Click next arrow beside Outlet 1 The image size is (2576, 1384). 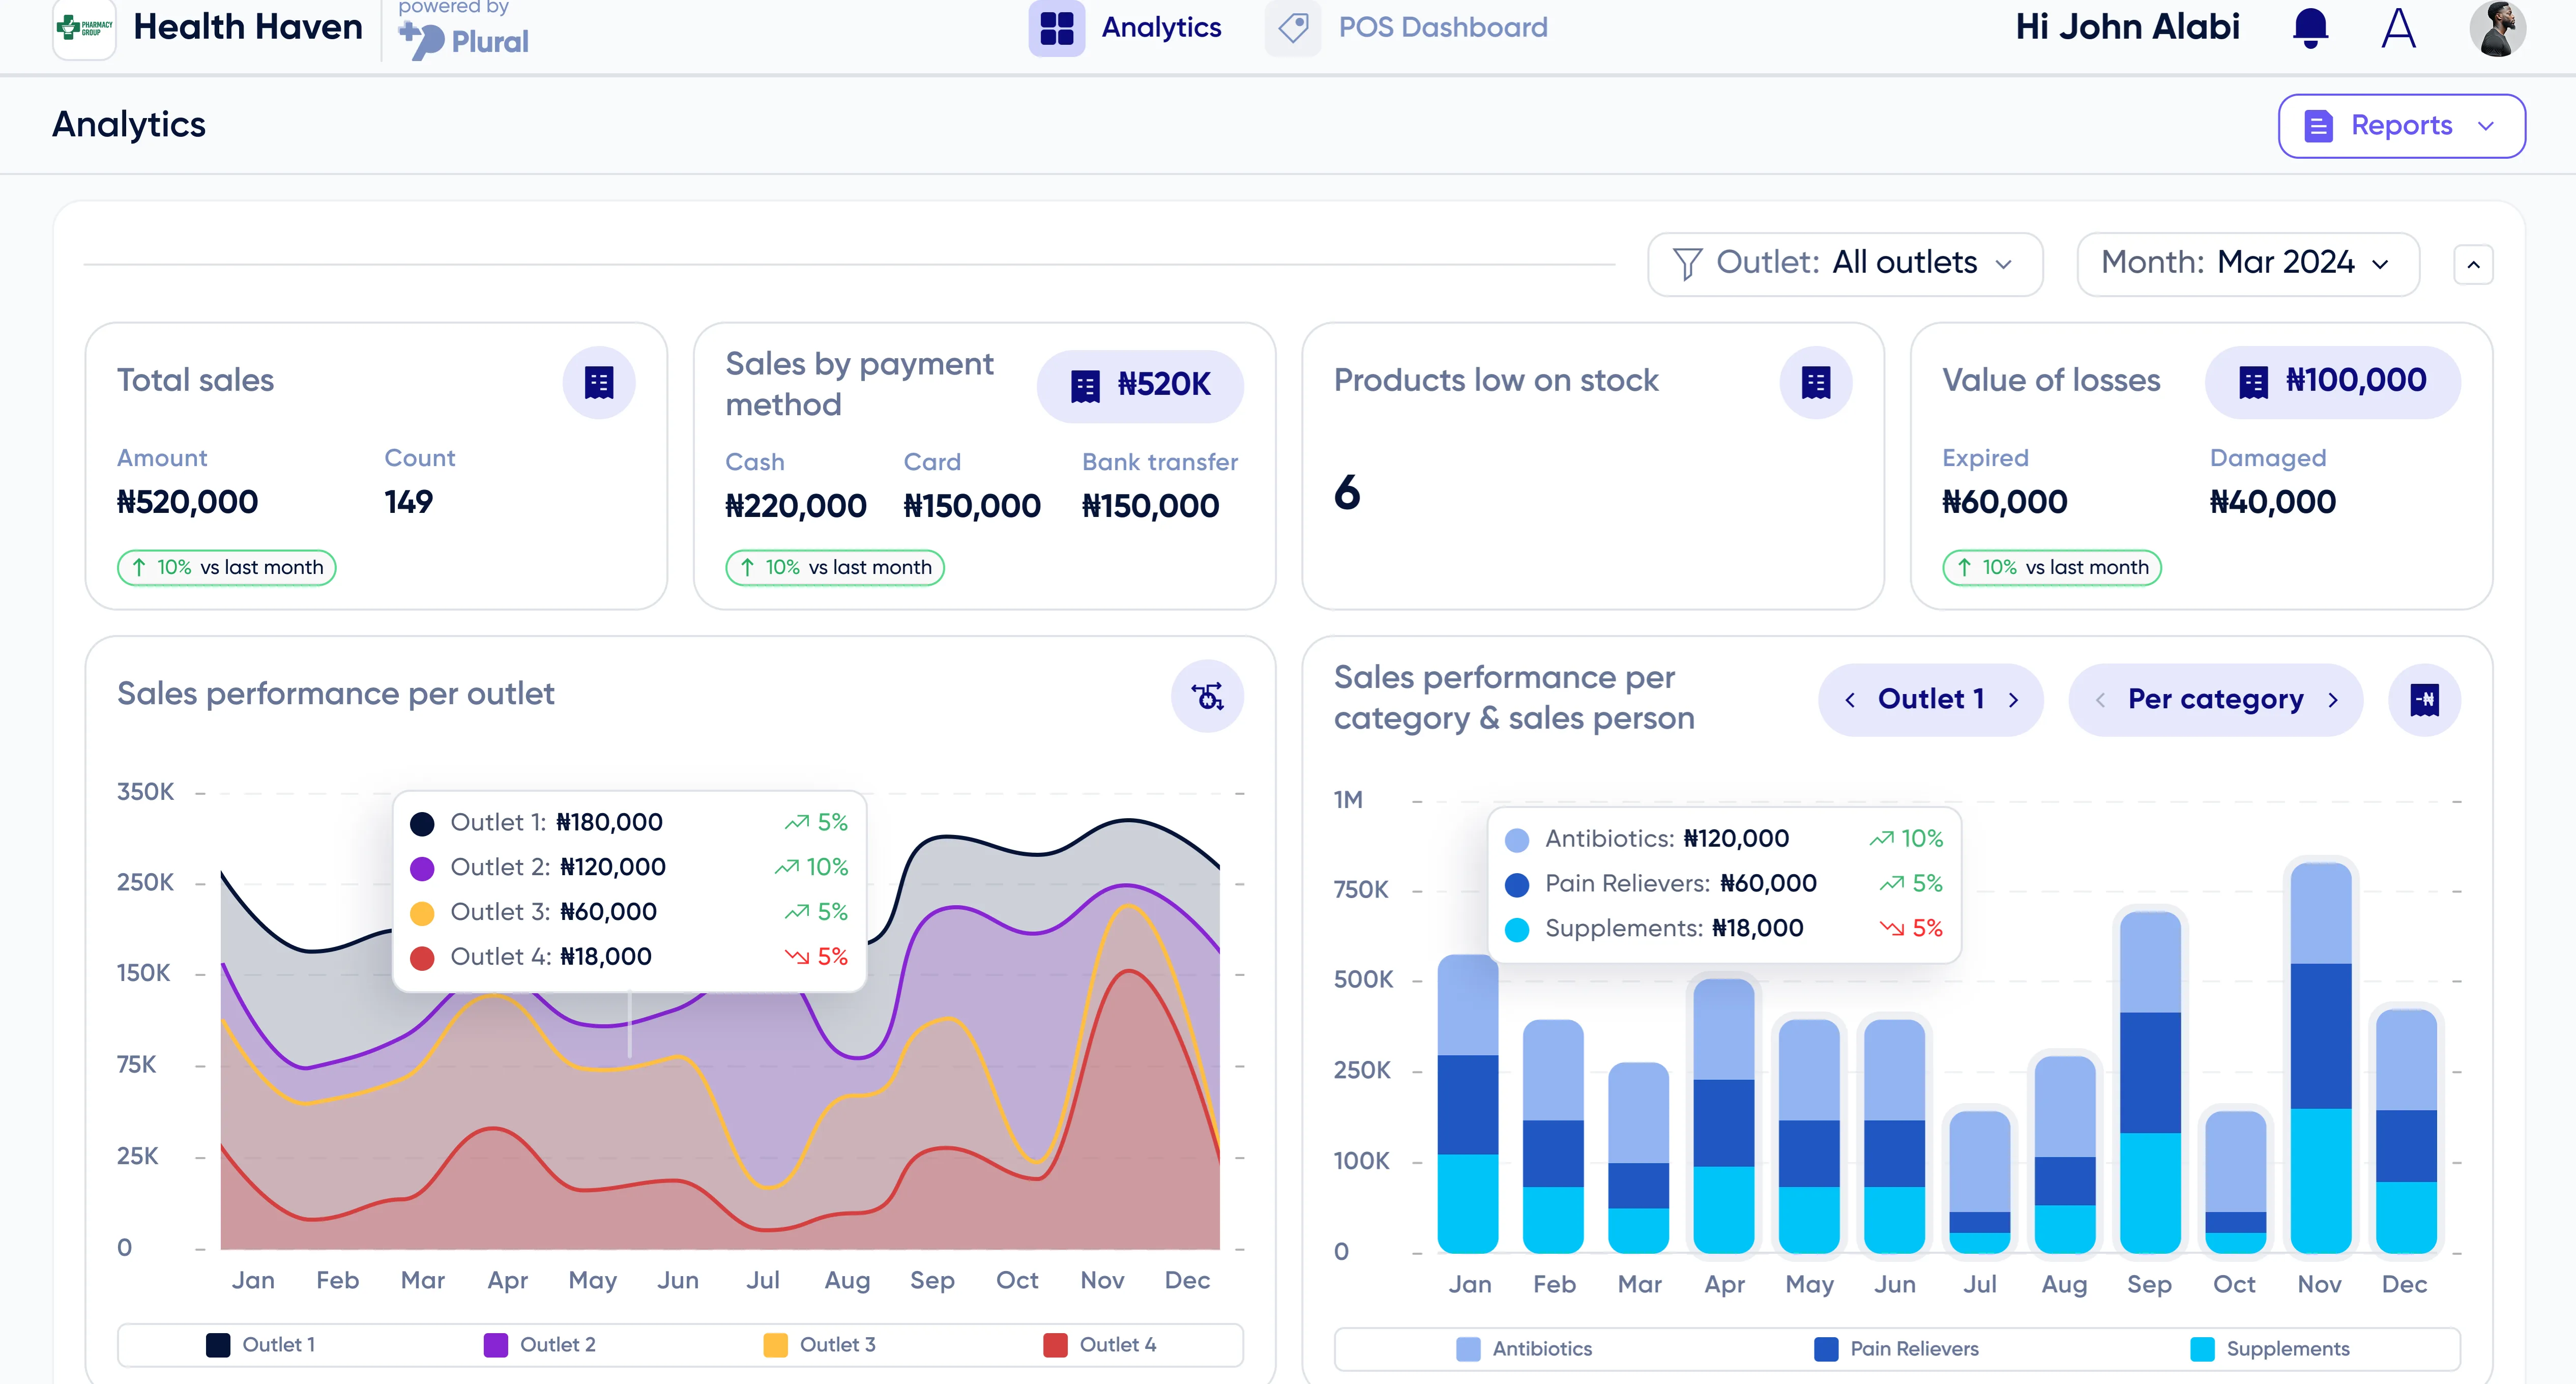[x=2013, y=700]
